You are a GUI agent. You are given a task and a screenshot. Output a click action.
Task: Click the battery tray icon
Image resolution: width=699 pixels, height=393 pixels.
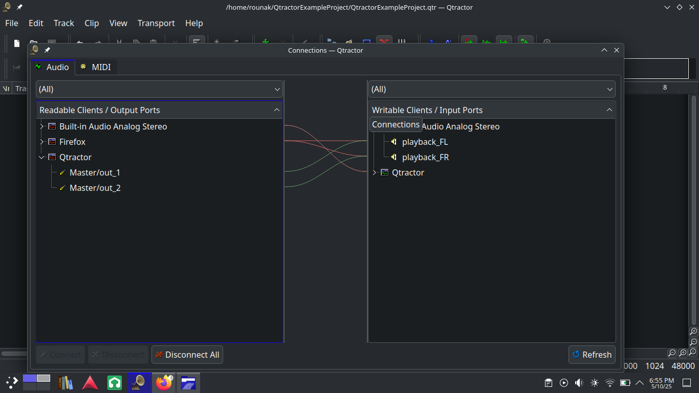pyautogui.click(x=625, y=383)
